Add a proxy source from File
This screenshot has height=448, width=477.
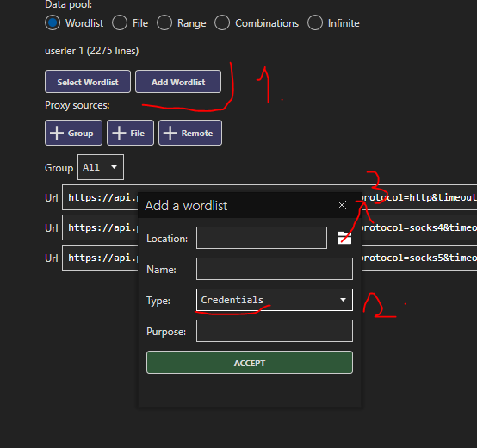click(x=131, y=133)
